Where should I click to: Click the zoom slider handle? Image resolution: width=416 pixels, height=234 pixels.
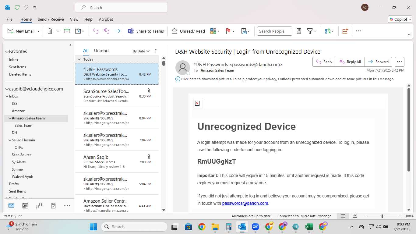pyautogui.click(x=382, y=216)
